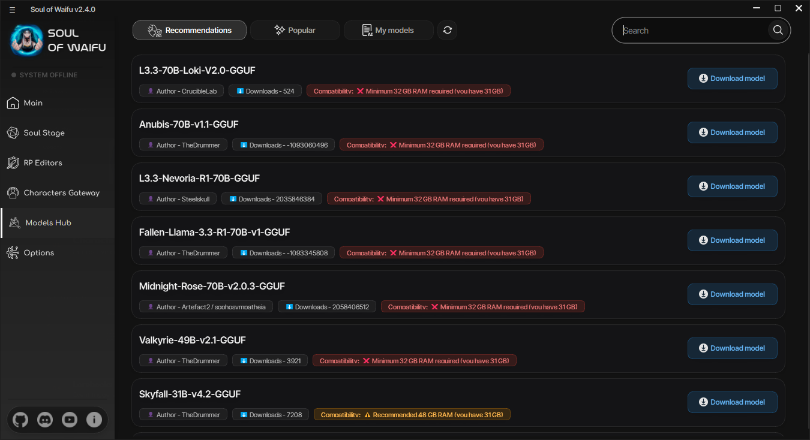Switch to the Popular tab
Viewport: 810px width, 440px height.
(x=295, y=31)
